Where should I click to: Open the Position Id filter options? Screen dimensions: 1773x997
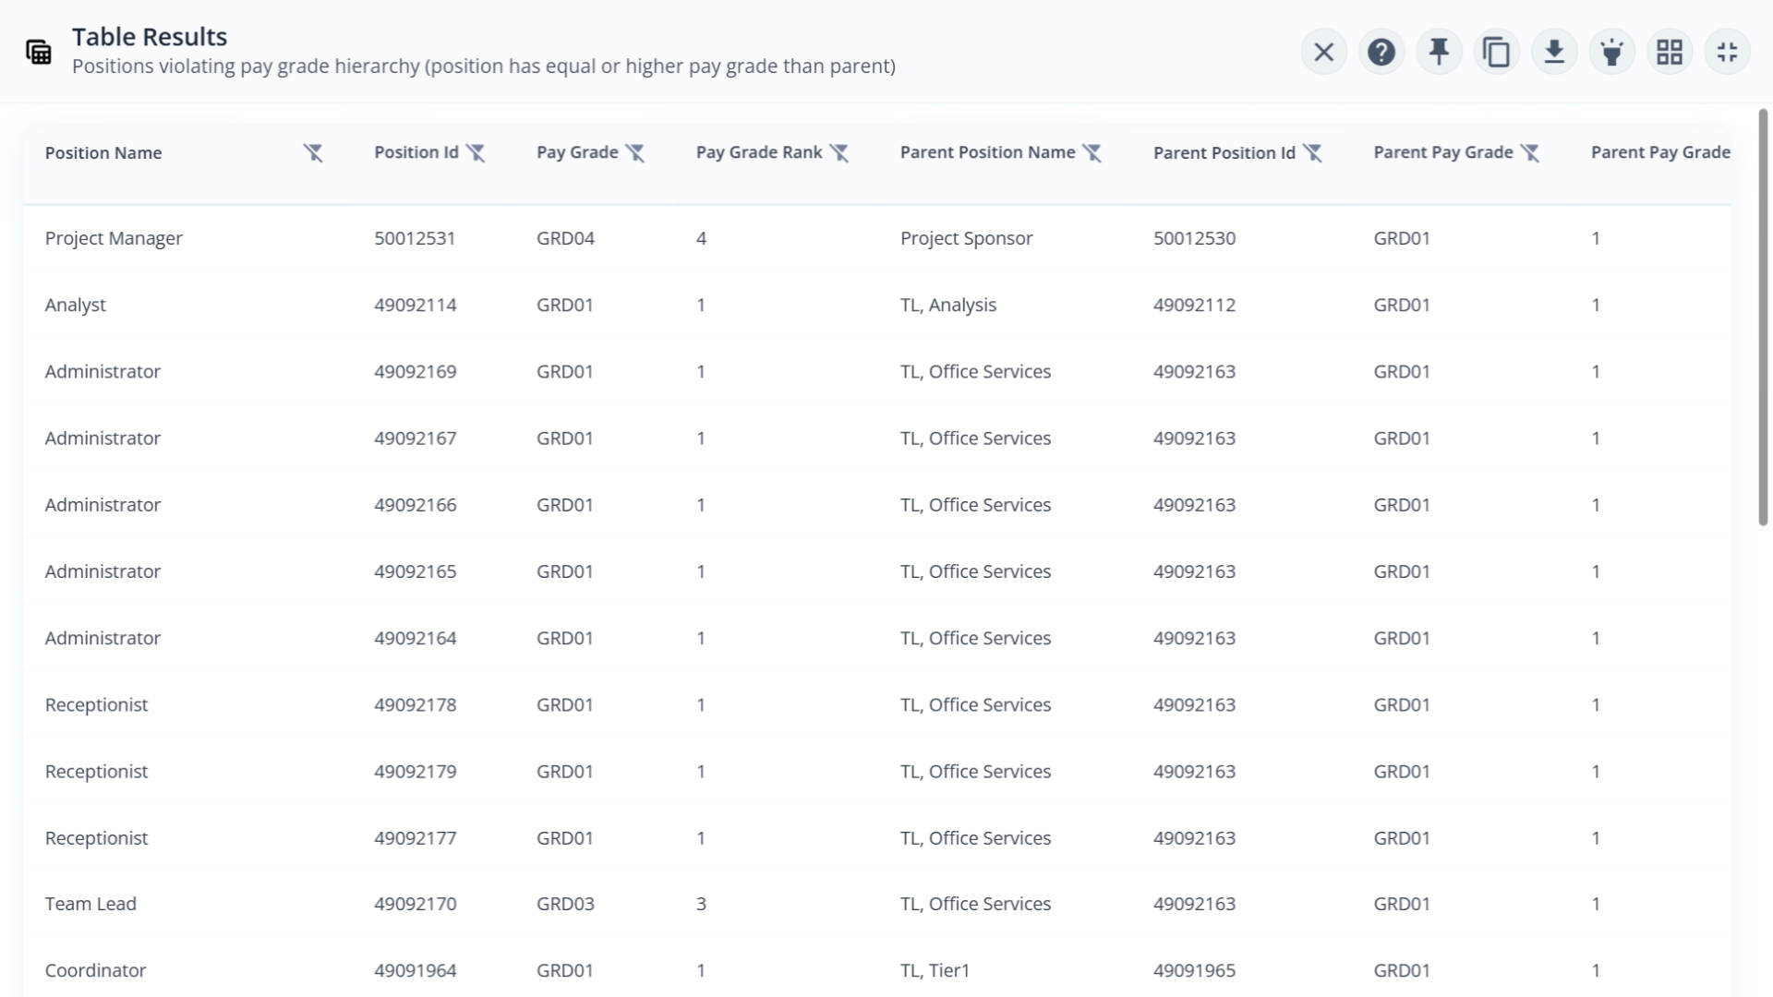[477, 153]
